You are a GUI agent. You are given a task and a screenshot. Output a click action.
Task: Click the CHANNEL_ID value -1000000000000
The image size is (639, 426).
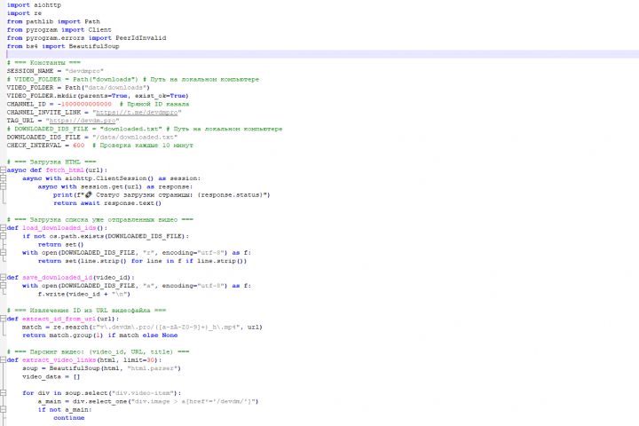click(x=84, y=104)
